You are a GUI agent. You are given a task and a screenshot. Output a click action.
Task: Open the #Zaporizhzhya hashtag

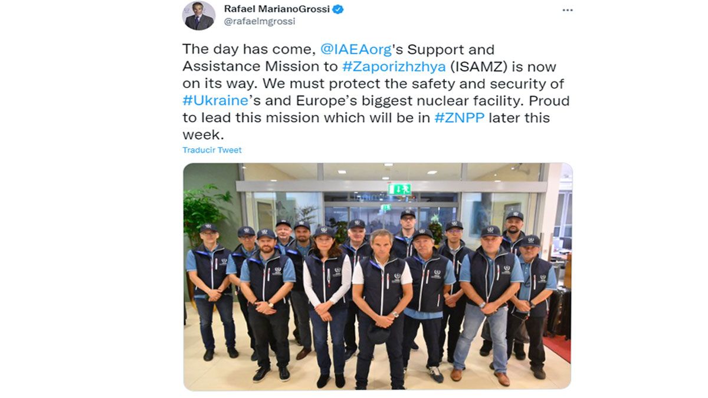pyautogui.click(x=394, y=66)
